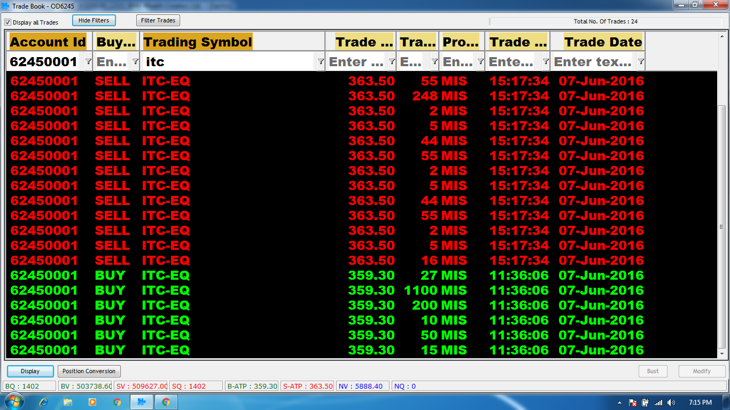This screenshot has height=410, width=730.
Task: Open the Trading Symbol filter funnel icon
Action: (x=320, y=62)
